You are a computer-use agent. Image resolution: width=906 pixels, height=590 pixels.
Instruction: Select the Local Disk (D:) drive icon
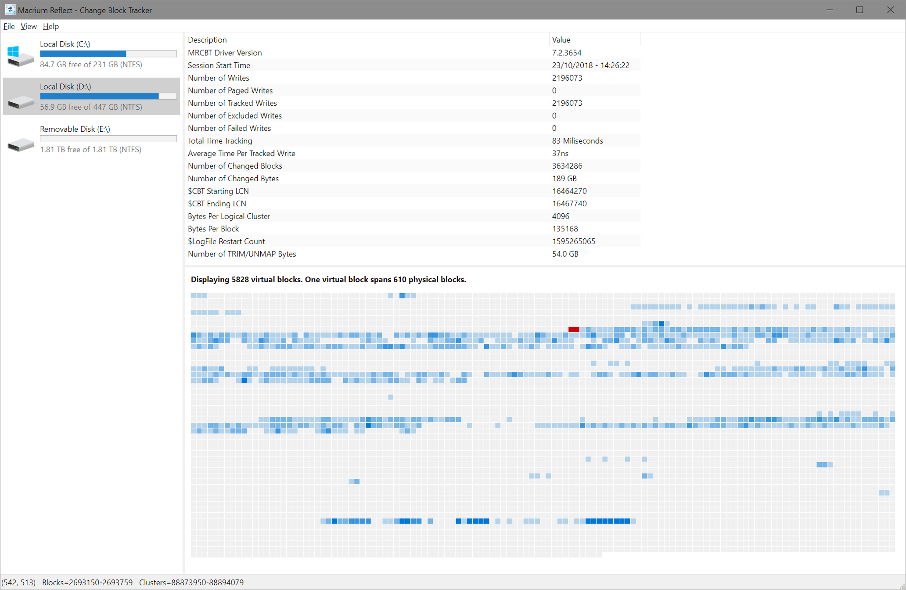tap(20, 100)
